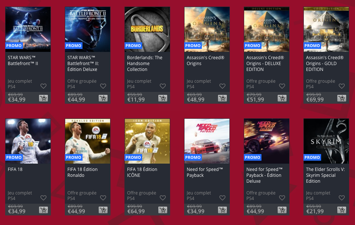Click the Borderlands cover thumbnail
This screenshot has height=225, width=355.
[x=147, y=29]
